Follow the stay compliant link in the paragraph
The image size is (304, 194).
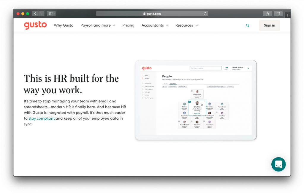(42, 118)
